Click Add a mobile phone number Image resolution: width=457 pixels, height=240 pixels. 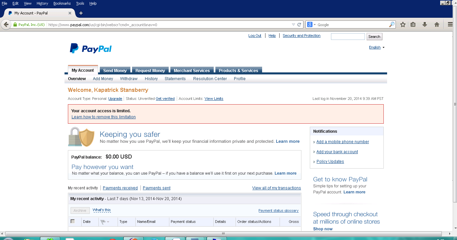pyautogui.click(x=342, y=142)
